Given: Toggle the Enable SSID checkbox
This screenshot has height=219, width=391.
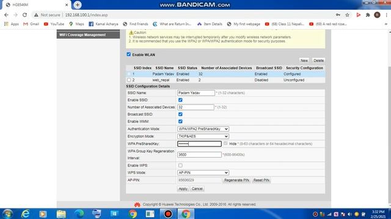Looking at the screenshot, I should coord(180,100).
